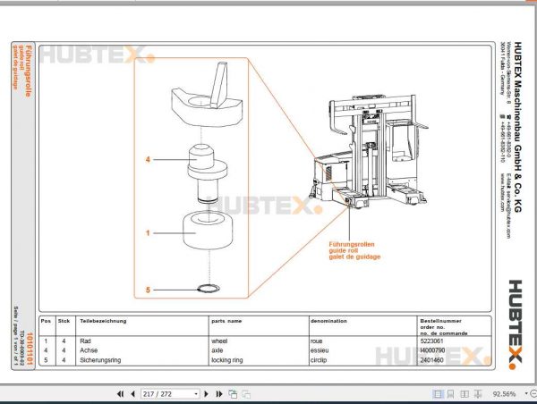Image resolution: width=537 pixels, height=404 pixels.
Task: Click the zoom out minus icon
Action: coord(533,394)
